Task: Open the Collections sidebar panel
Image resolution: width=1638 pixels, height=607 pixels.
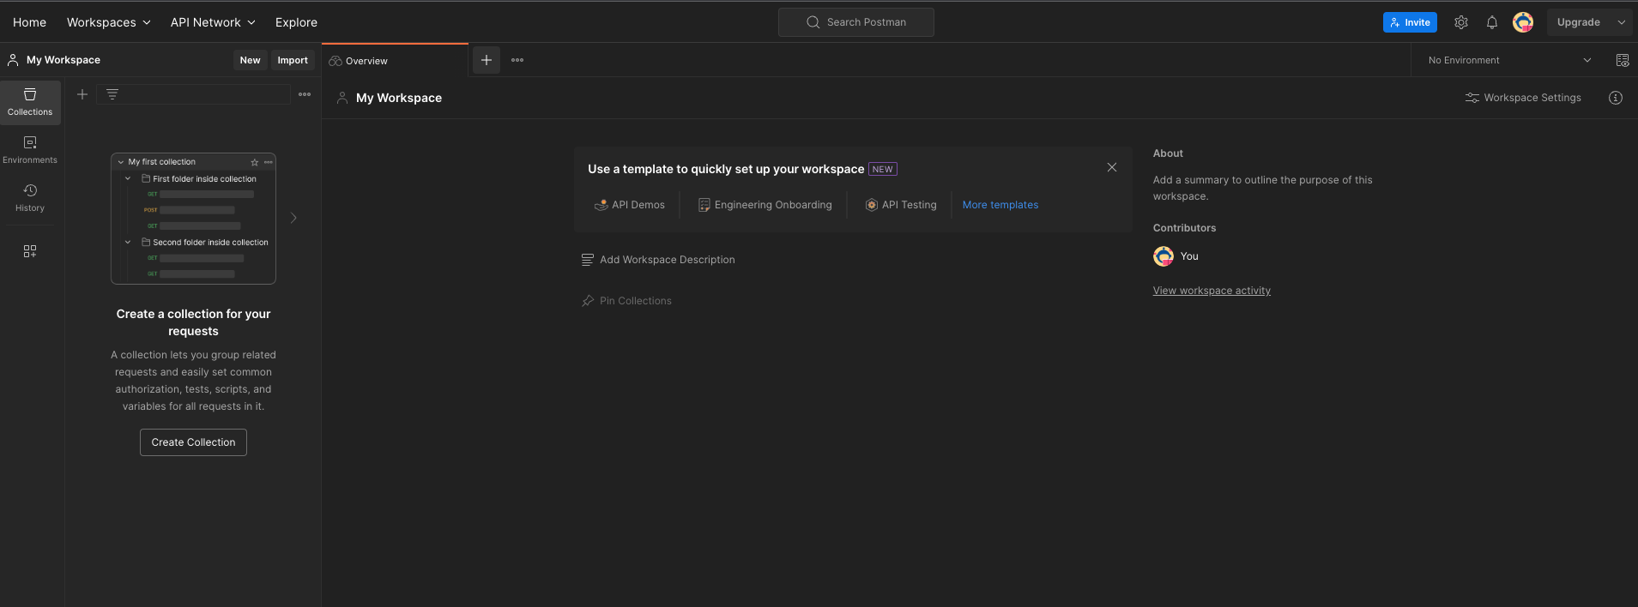Action: click(x=30, y=102)
